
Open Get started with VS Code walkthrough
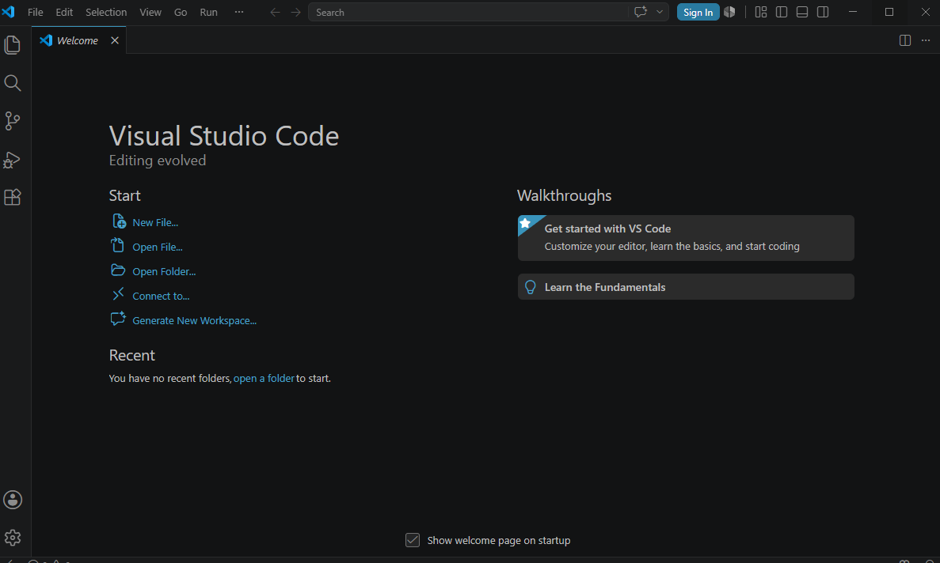click(686, 237)
